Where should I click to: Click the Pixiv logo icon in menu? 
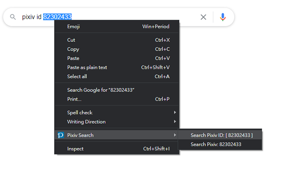(61, 135)
